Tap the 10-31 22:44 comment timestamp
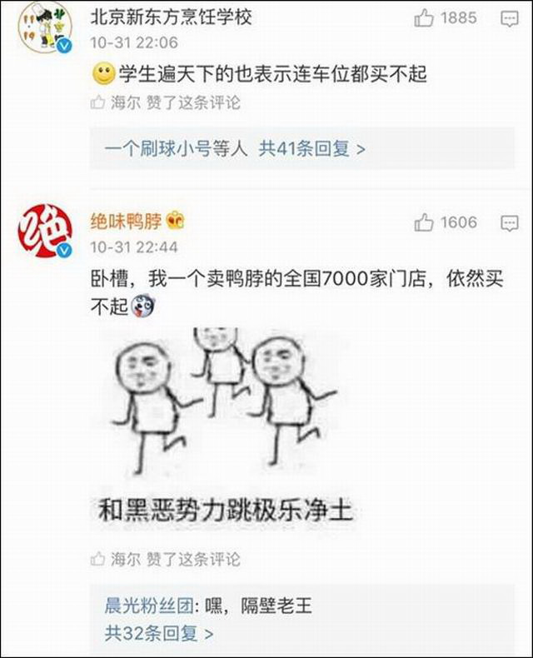 point(134,247)
